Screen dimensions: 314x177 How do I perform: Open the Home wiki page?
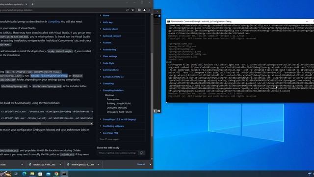tap(106, 15)
